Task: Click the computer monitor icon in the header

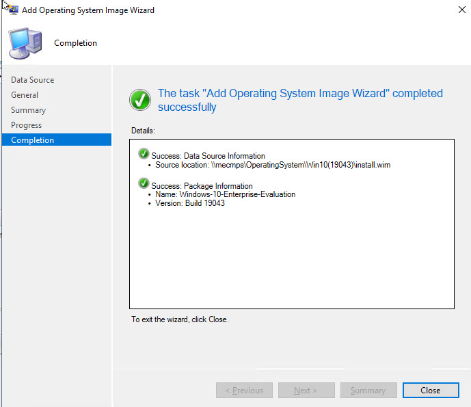Action: 25,43
